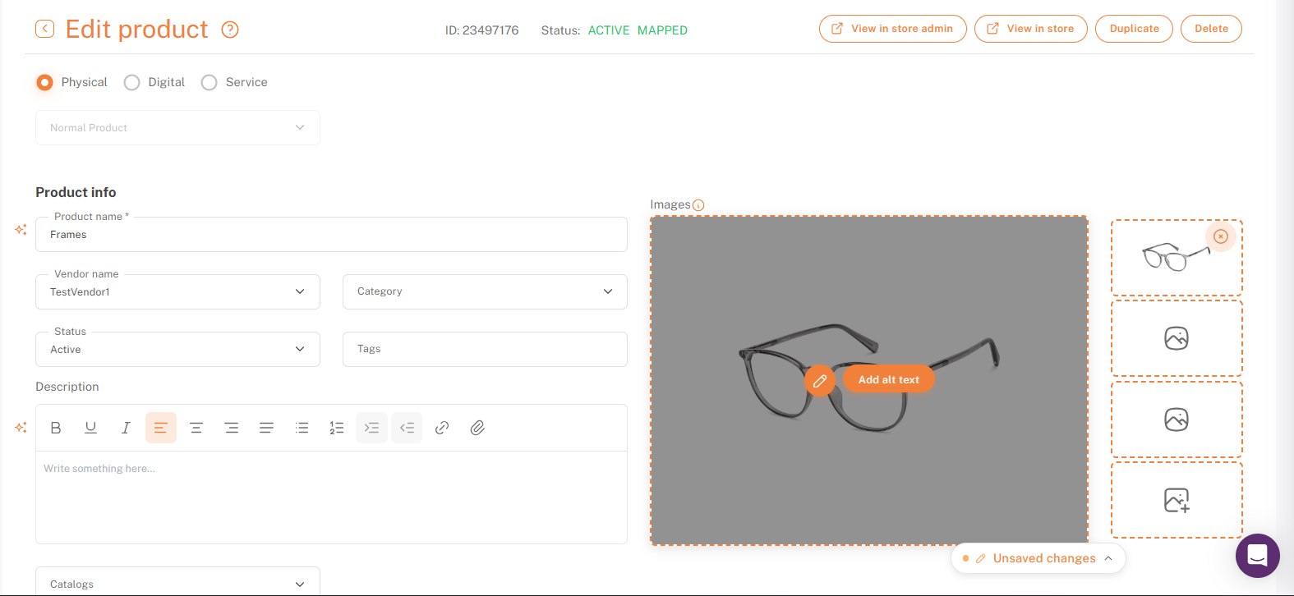Click AI sparkle icon beside Product name
This screenshot has width=1294, height=596.
point(21,230)
